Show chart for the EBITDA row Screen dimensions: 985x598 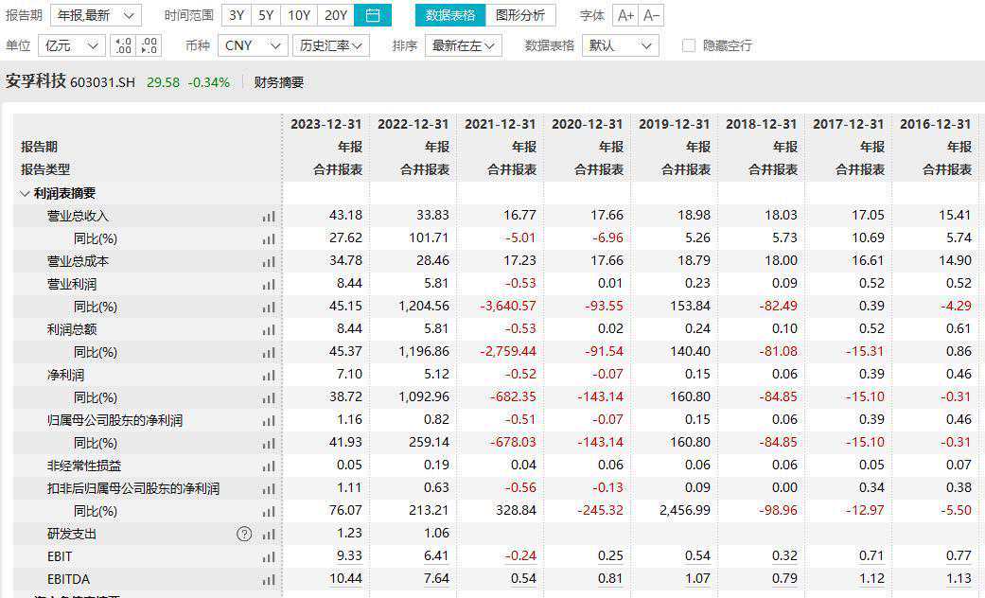270,579
